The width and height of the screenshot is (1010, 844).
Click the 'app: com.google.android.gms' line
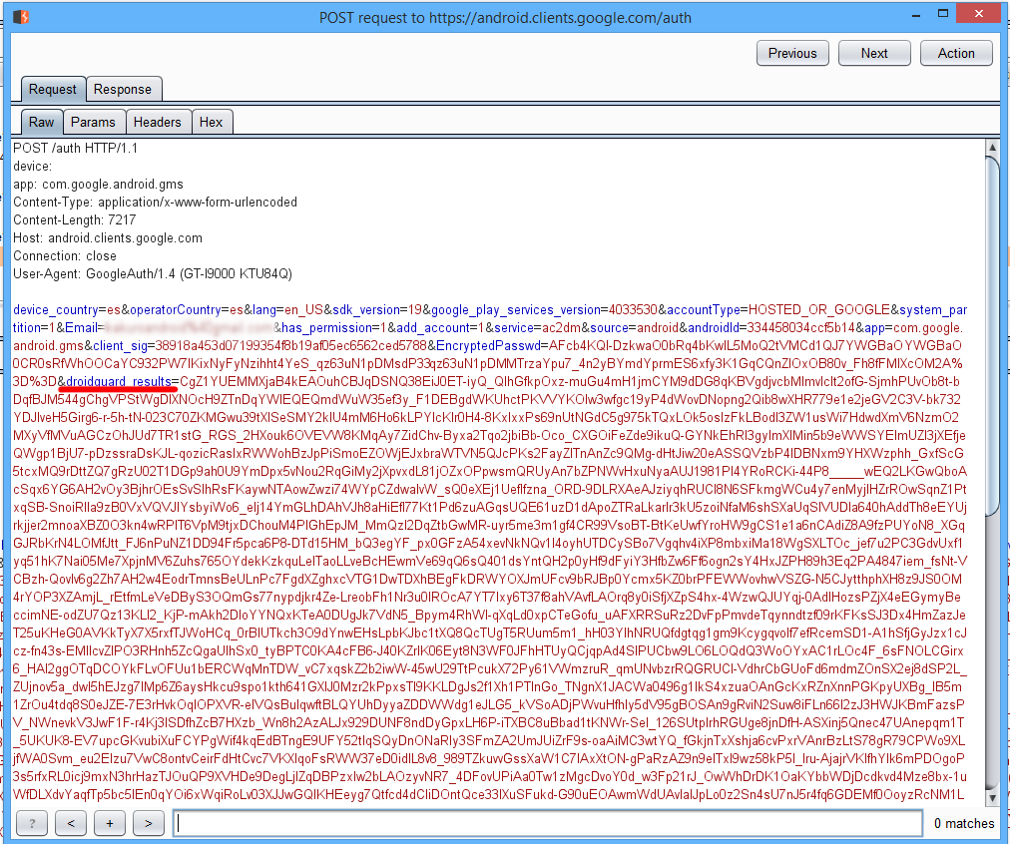coord(98,185)
